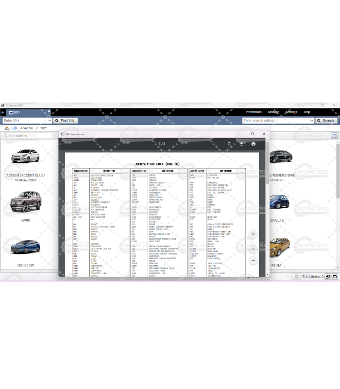Click the Type to narrow filter field
The image size is (340, 389).
point(27,136)
